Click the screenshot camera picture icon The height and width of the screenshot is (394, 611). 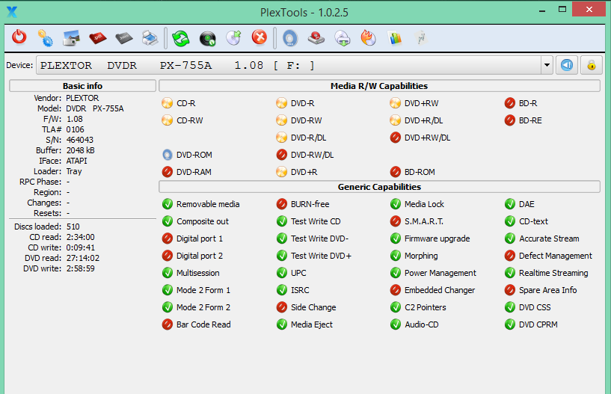tap(71, 38)
